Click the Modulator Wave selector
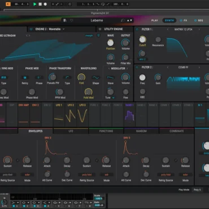The height and width of the screenshot is (209, 209). coord(111,77)
